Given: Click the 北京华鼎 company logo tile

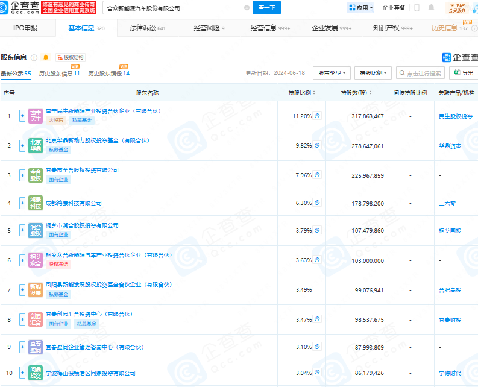Looking at the screenshot, I should click(x=36, y=145).
